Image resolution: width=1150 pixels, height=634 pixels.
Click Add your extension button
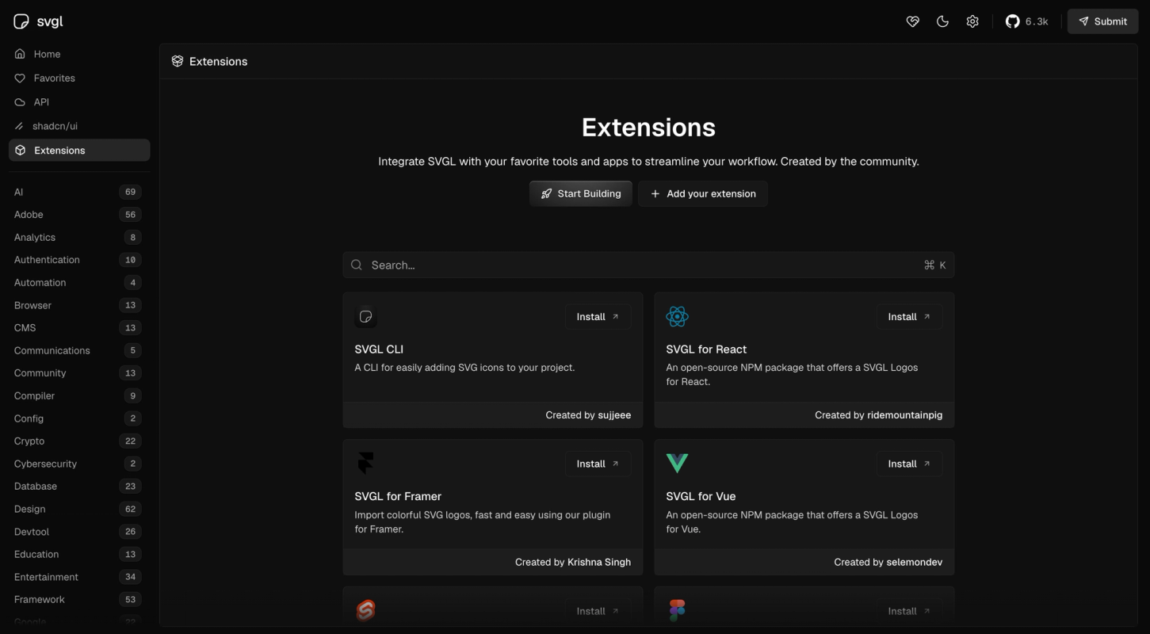pos(703,193)
